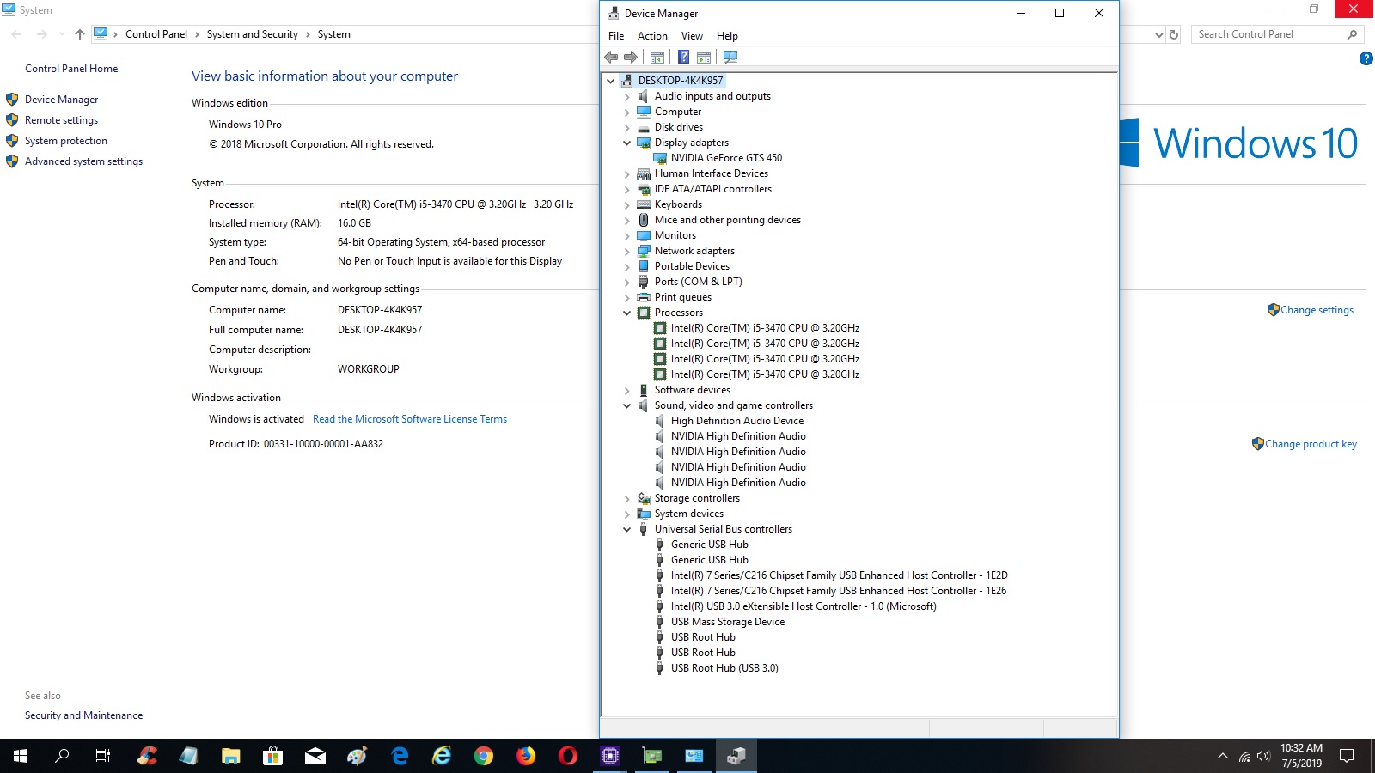This screenshot has height=773, width=1375.
Task: Open System protection link
Action: click(x=66, y=141)
